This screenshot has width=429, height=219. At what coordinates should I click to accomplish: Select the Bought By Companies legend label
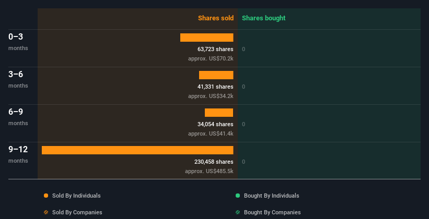pyautogui.click(x=272, y=212)
